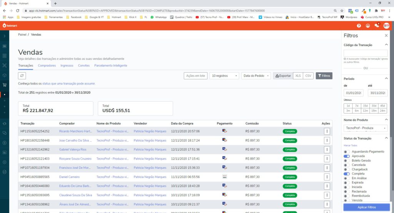Bookmark this page with star icon
The height and width of the screenshot is (213, 394).
click(x=342, y=10)
